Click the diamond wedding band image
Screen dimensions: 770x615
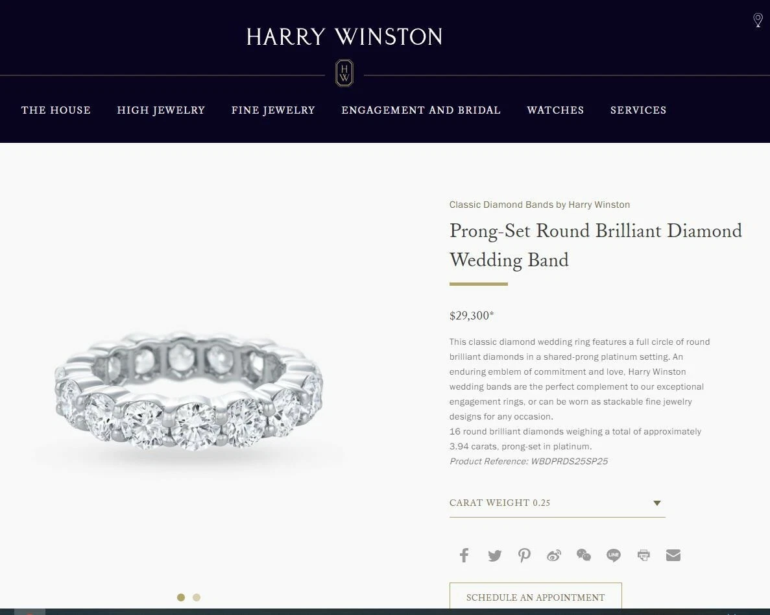(189, 390)
